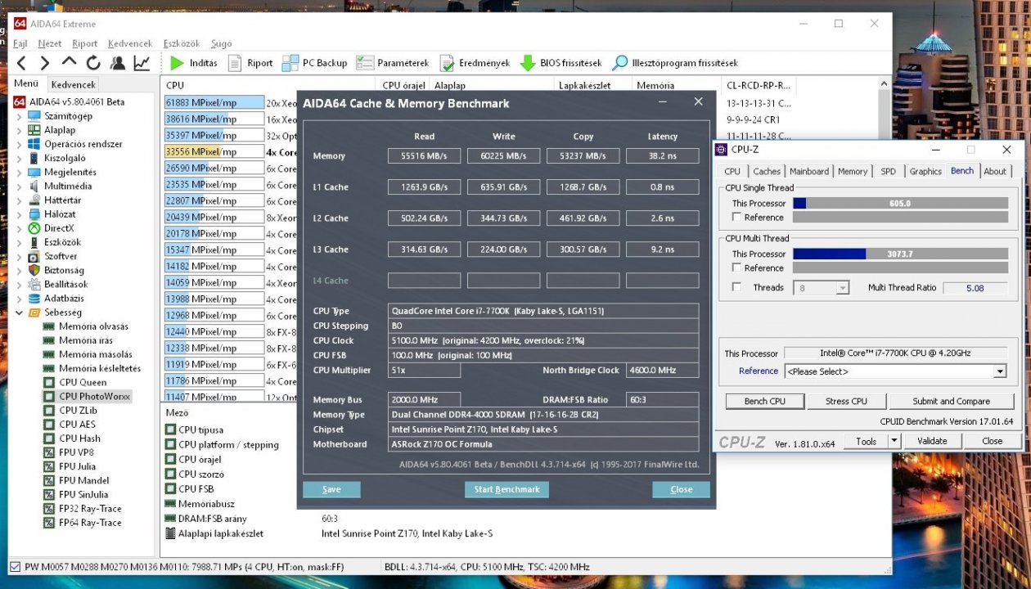Click the graph chart icon in AIDA64 toolbar
Screen dimensions: 1031x589
point(142,63)
